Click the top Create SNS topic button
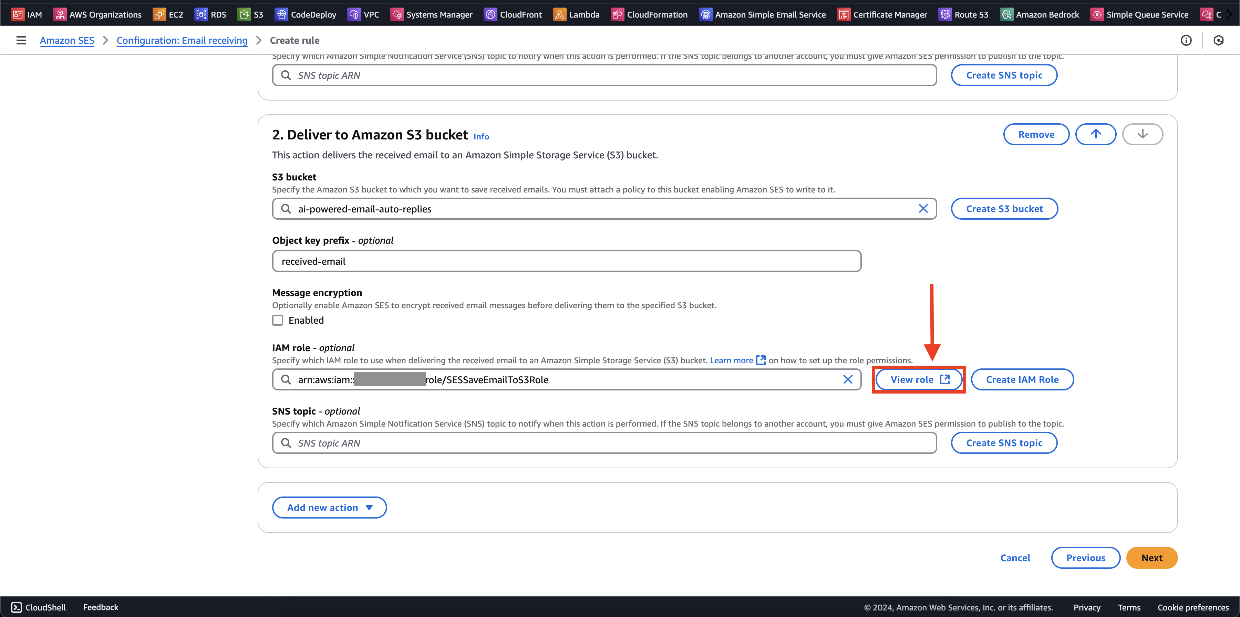Image resolution: width=1240 pixels, height=617 pixels. pos(1004,75)
